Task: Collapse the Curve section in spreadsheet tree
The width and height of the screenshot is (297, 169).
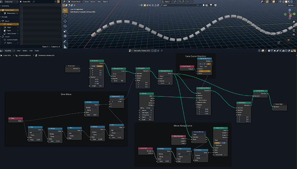Action: click(x=1, y=36)
